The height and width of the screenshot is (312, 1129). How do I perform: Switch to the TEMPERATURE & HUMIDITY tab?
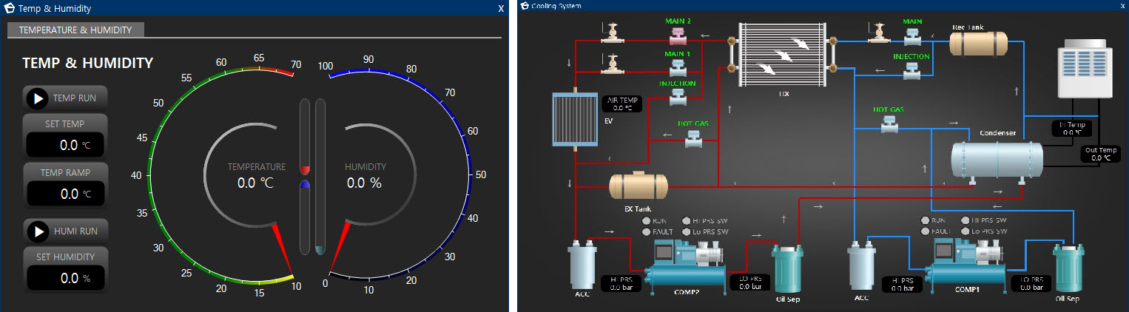pos(75,30)
